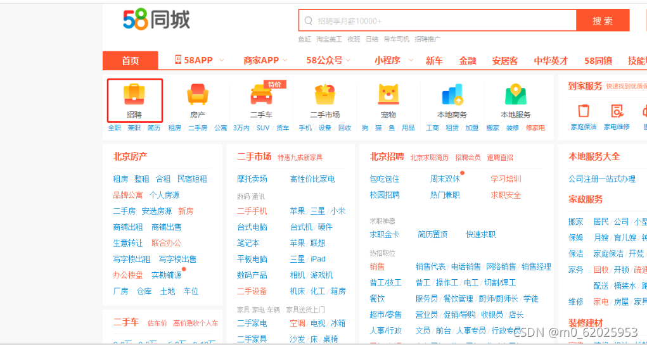
Task: Click the phone icon beside 58APP
Action: 178,60
